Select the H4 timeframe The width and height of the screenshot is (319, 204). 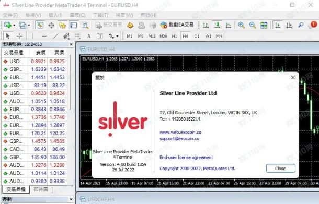click(185, 36)
